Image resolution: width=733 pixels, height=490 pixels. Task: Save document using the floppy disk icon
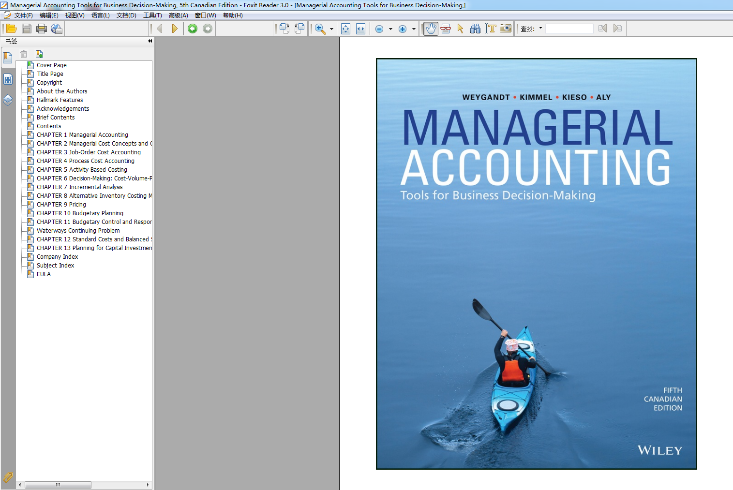(27, 29)
